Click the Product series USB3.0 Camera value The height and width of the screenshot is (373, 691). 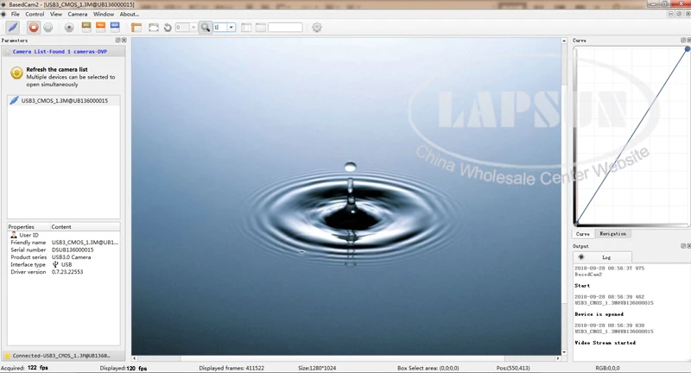[x=72, y=257]
